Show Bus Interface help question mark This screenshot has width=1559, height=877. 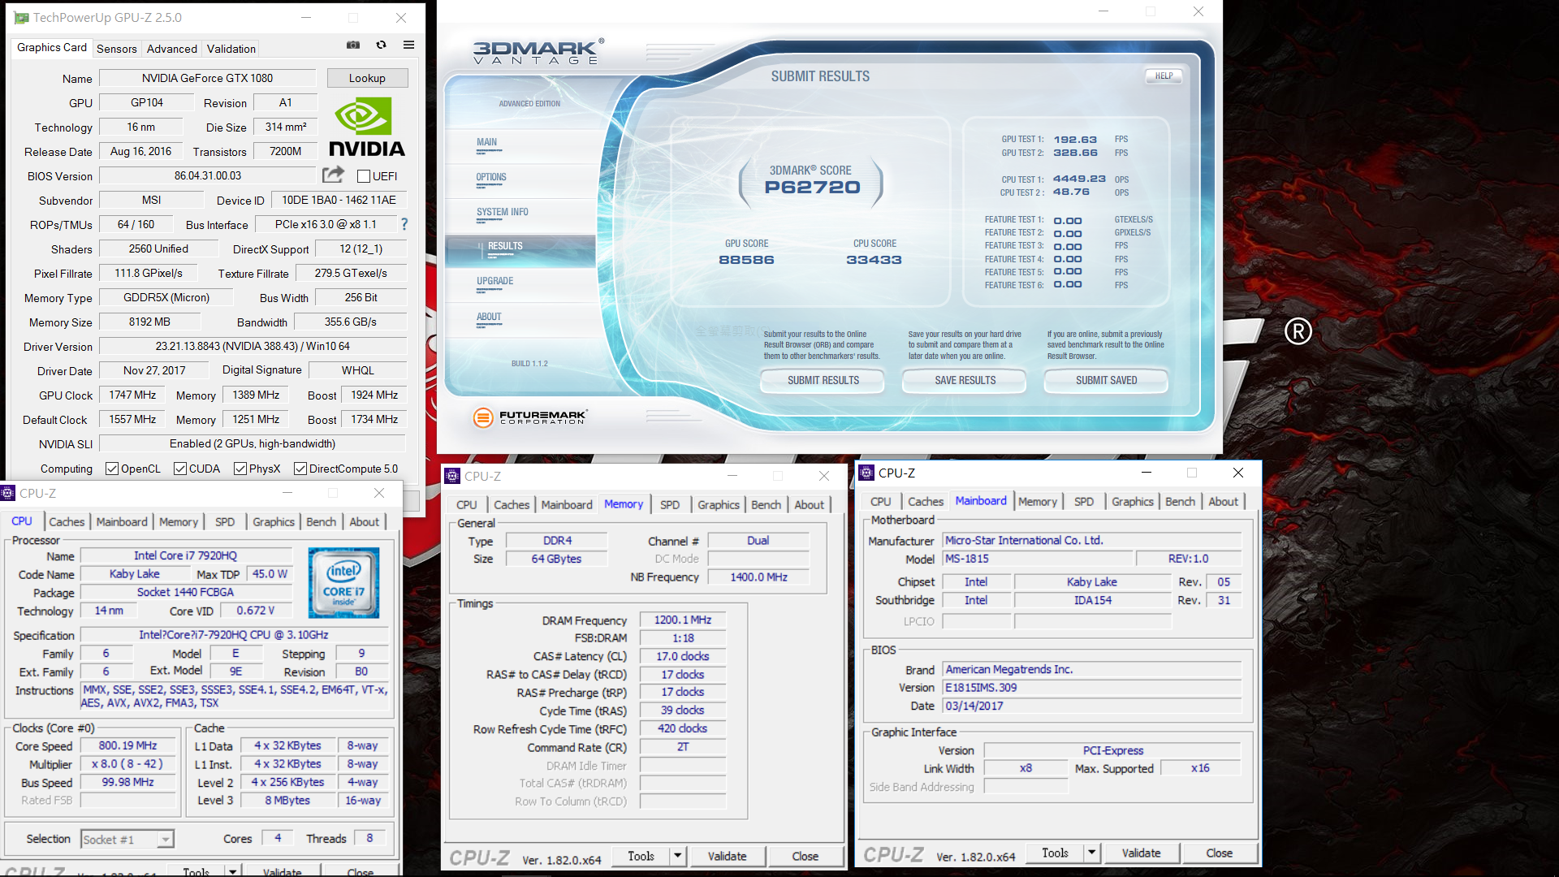tap(404, 224)
